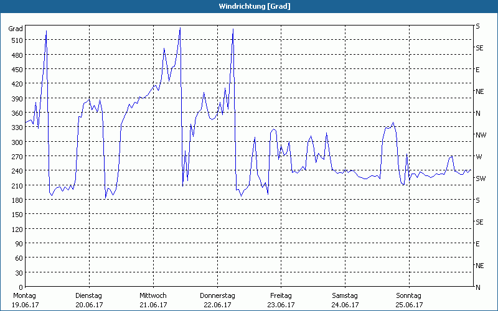This screenshot has height=311, width=498.
Task: Select the 480 y-axis value
Action: (17, 55)
